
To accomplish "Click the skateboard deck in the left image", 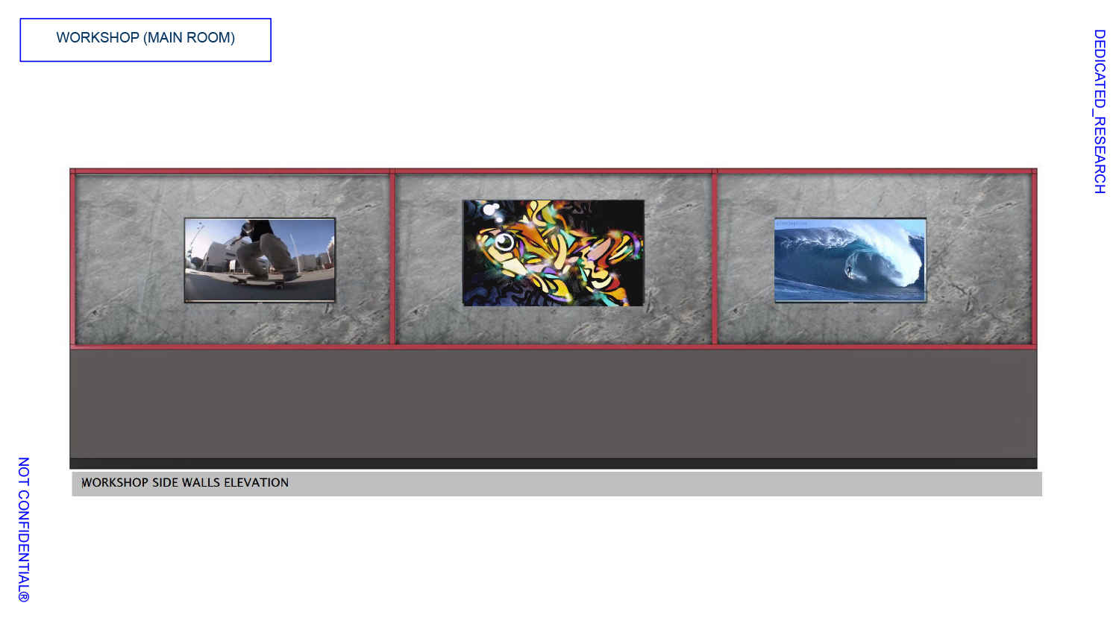I will (260, 280).
